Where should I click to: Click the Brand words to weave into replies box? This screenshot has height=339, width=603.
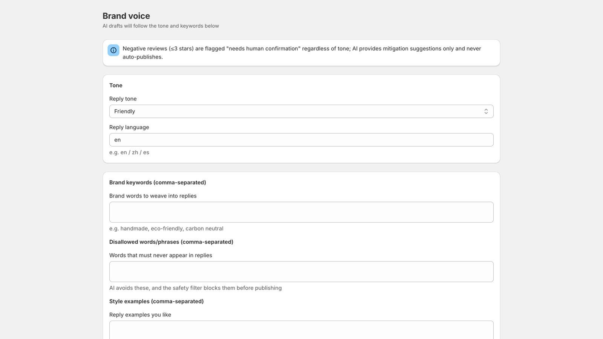tap(301, 212)
